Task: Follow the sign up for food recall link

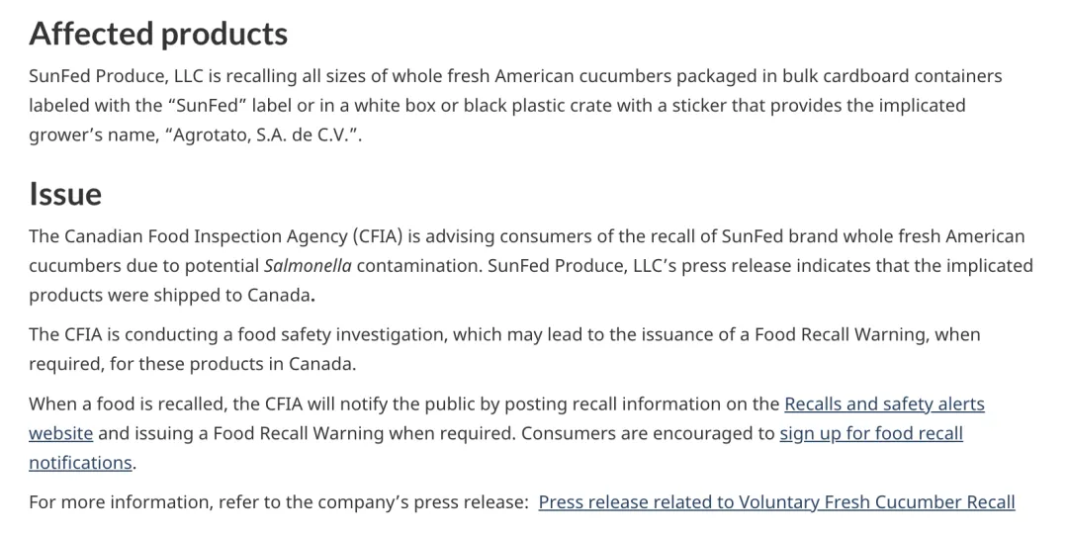Action: coord(871,433)
